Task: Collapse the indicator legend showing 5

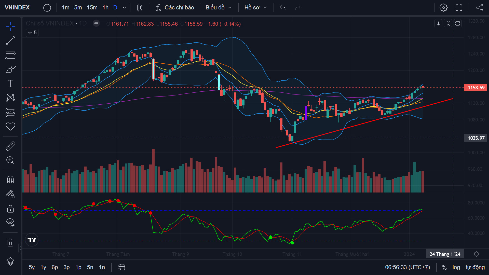Action: (32, 33)
